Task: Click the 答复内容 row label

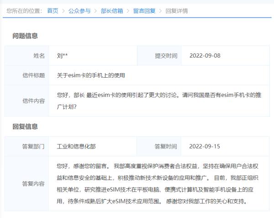Action: [33, 184]
